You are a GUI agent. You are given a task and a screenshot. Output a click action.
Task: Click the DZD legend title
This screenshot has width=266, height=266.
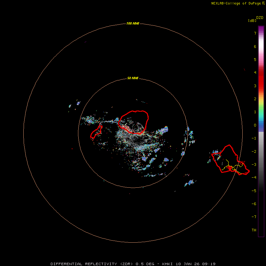pos(260,18)
